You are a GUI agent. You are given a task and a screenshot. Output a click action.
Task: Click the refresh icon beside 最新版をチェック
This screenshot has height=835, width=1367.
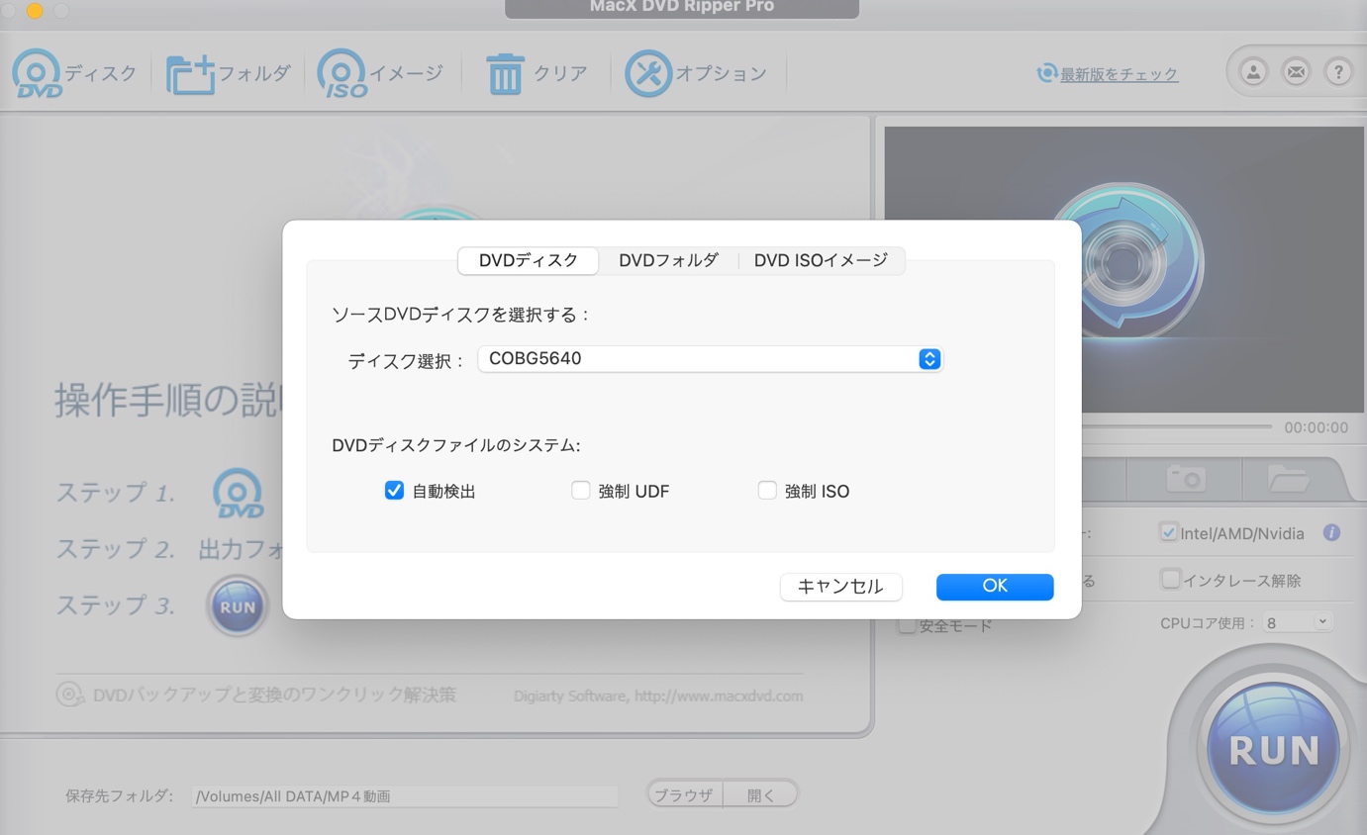coord(1046,73)
